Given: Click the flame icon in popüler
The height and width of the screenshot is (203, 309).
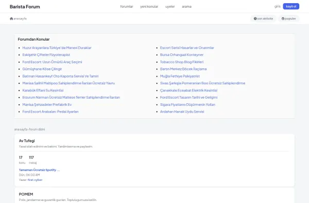Looking at the screenshot, I should click(x=283, y=19).
